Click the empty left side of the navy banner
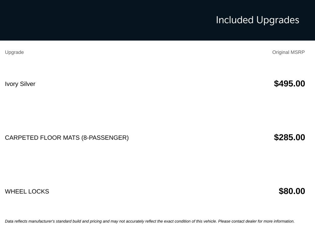315x236 pixels. pyautogui.click(x=80, y=20)
